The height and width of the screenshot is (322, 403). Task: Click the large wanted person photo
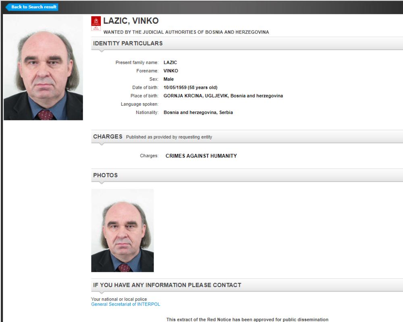43,67
